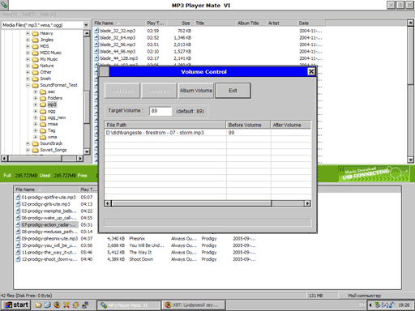Expand the aac subfolder
This screenshot has width=415, height=311.
pos(36,92)
